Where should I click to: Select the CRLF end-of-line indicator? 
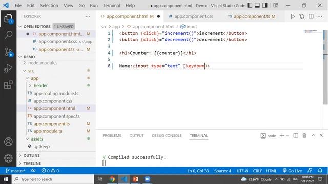tap(257, 171)
